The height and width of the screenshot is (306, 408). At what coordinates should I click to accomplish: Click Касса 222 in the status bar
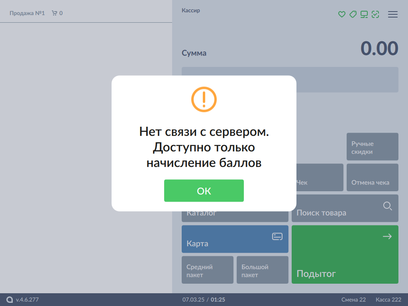pyautogui.click(x=388, y=300)
